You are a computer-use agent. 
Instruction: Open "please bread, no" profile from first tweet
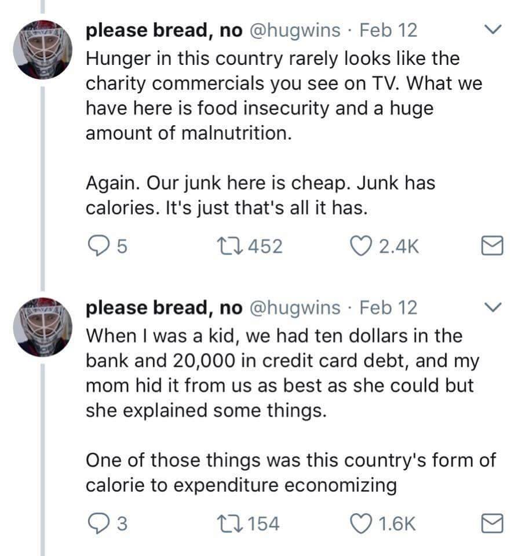pyautogui.click(x=164, y=31)
